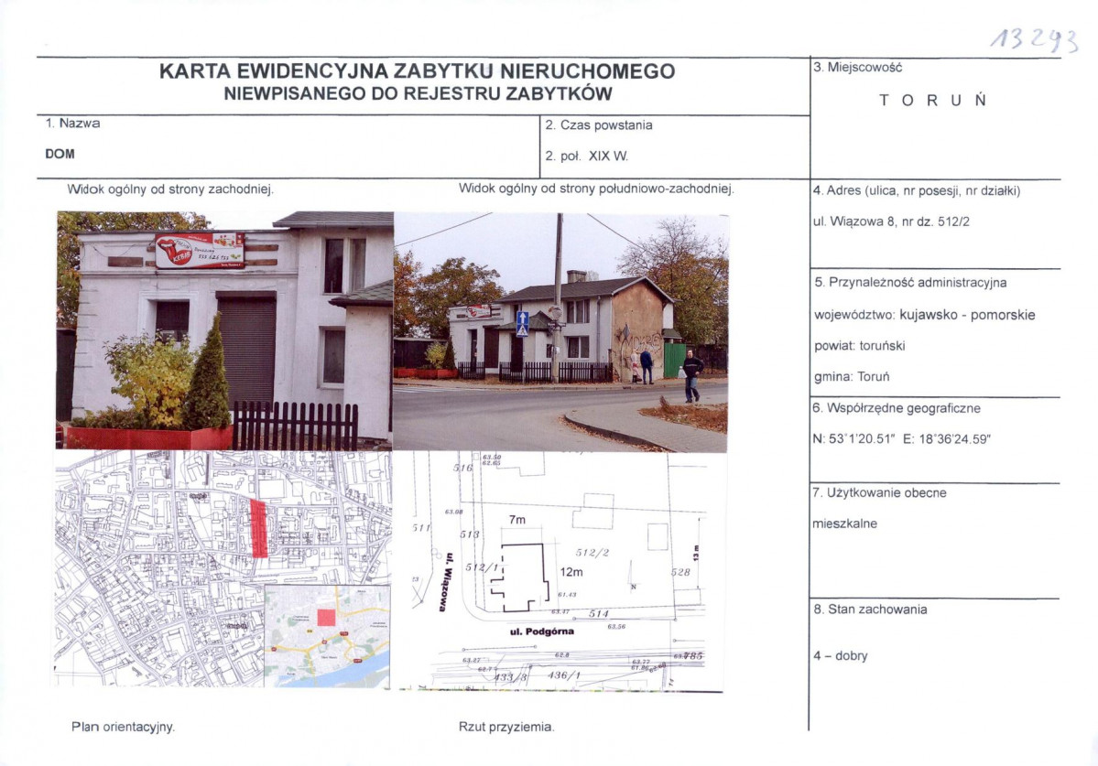Click the condition value '4 – dobry'
This screenshot has height=766, width=1098.
tap(841, 656)
